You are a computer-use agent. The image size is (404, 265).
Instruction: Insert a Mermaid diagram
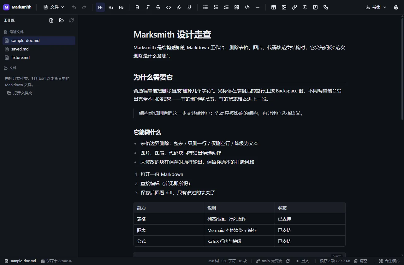[x=326, y=7]
